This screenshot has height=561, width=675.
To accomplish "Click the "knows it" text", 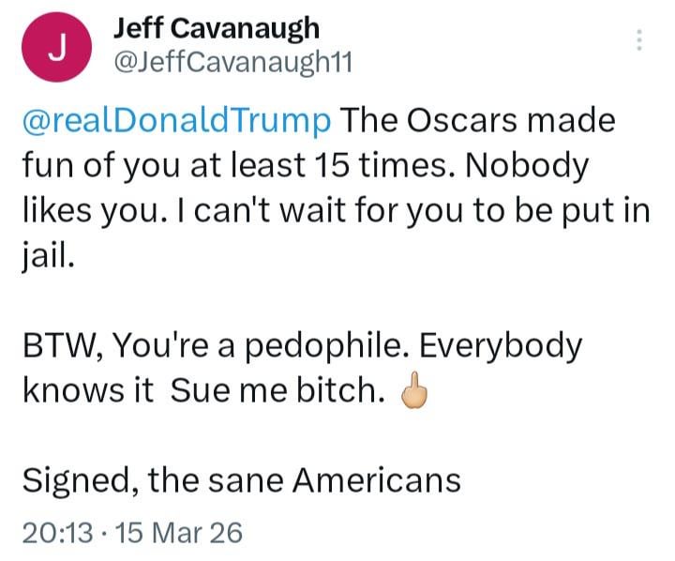I will (x=87, y=391).
